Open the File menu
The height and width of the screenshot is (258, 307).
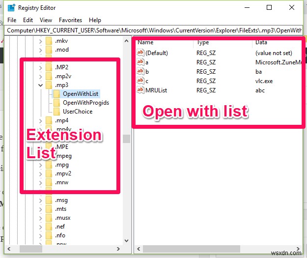(12, 20)
